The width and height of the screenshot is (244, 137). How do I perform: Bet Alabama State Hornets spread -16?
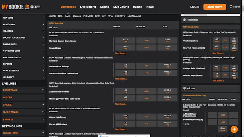click(125, 91)
